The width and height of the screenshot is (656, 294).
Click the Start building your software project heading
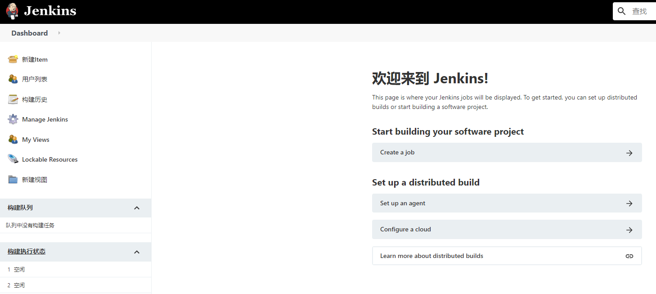click(x=448, y=131)
